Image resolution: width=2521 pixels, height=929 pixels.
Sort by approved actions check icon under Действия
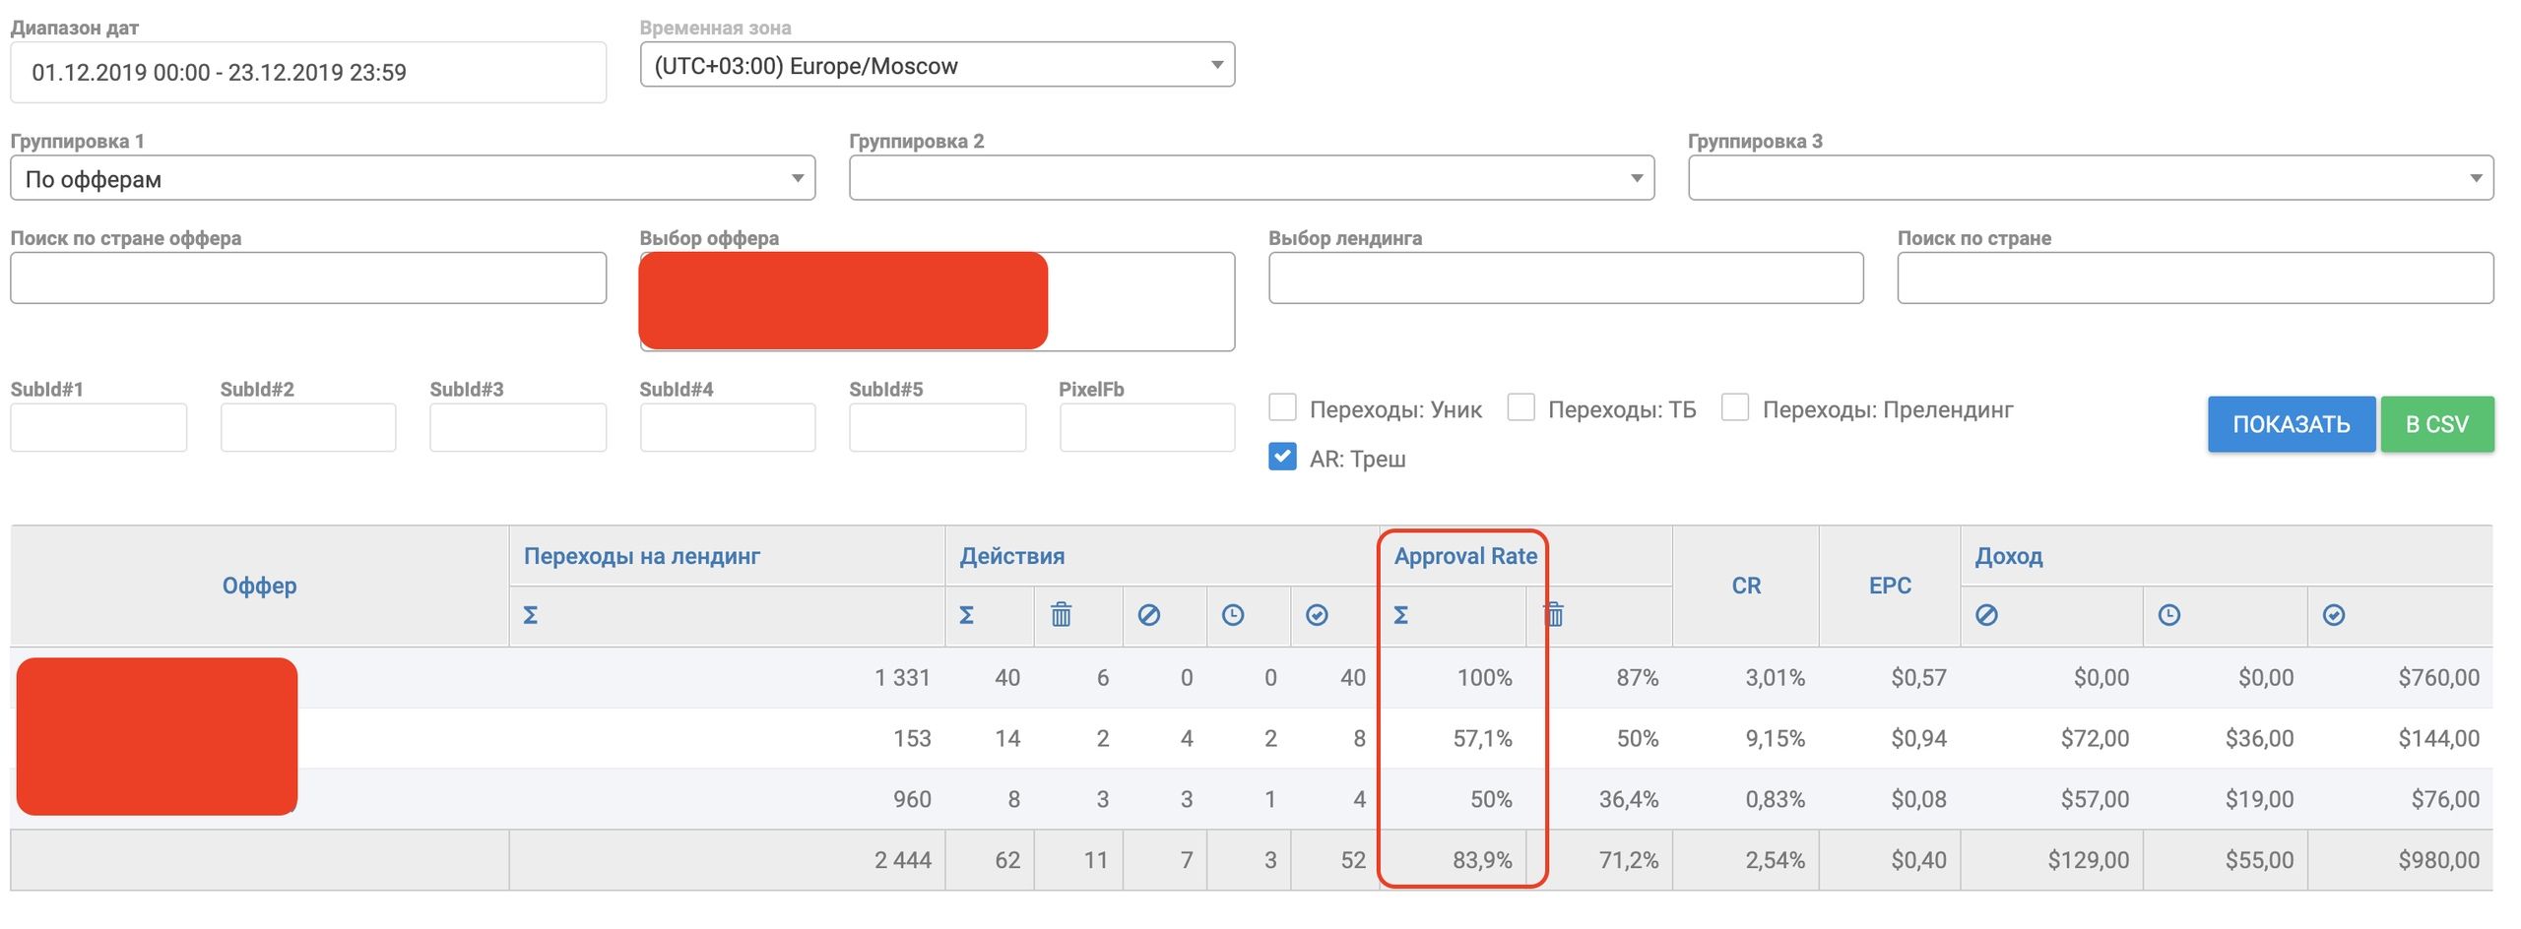[x=1317, y=615]
